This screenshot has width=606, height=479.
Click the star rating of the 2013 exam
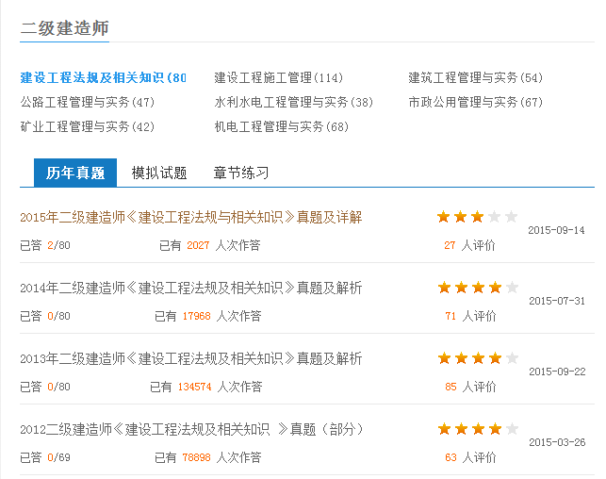(478, 358)
